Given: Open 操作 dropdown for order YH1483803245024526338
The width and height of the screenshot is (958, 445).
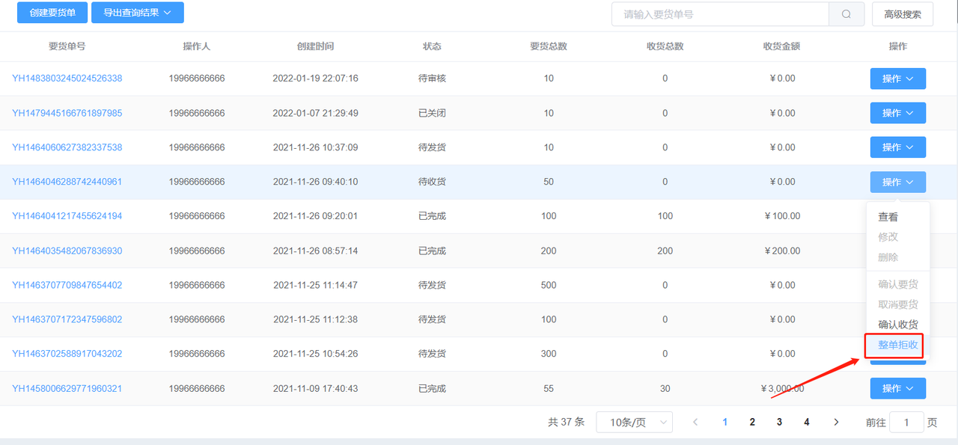Looking at the screenshot, I should click(898, 79).
